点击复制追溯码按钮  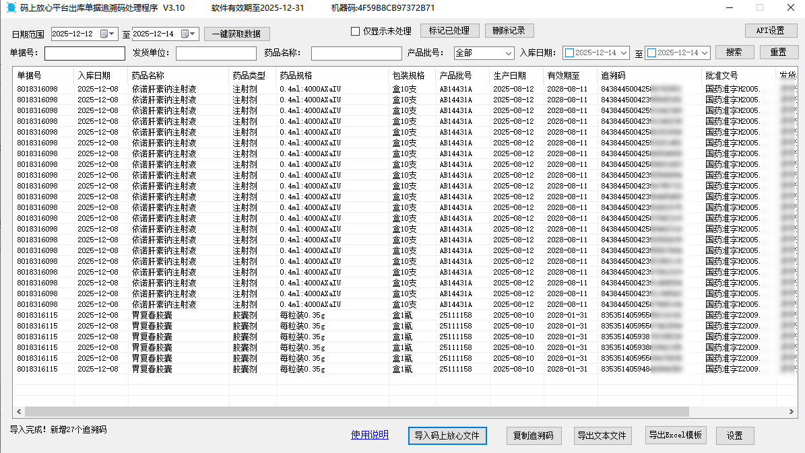point(534,435)
